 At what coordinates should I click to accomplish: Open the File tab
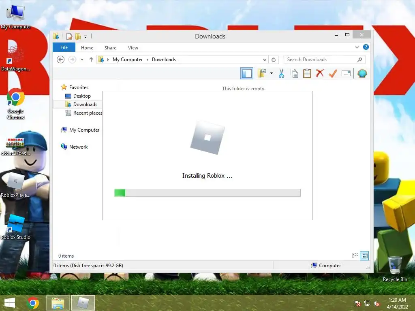point(64,47)
